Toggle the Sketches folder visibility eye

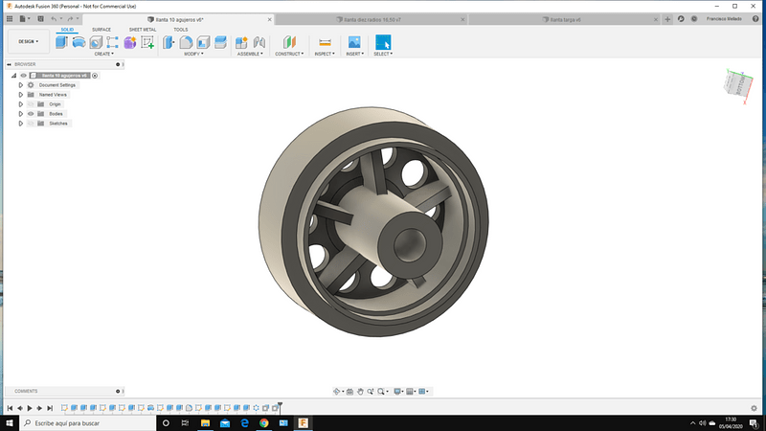coord(31,124)
